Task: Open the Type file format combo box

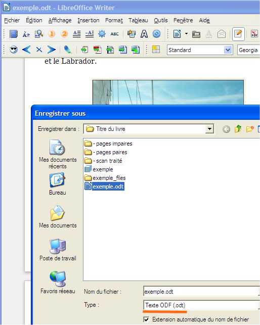Action: coord(201,305)
